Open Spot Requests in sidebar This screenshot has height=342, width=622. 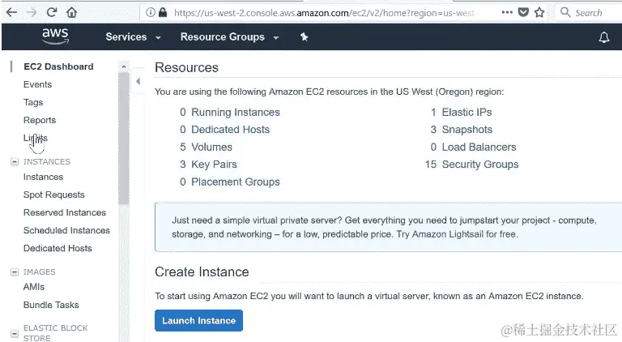pos(54,195)
